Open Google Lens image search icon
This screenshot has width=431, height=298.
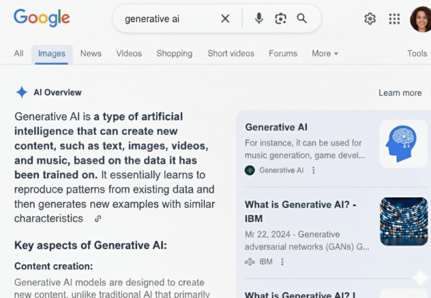281,18
